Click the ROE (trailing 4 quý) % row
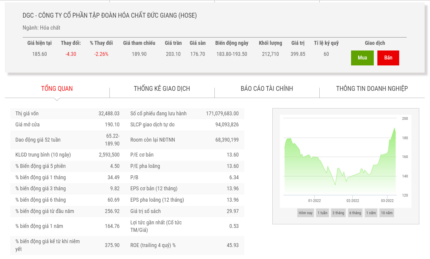Image resolution: width=430 pixels, height=259 pixels. 184,245
